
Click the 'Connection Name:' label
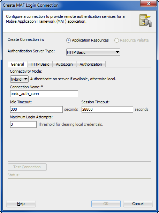(x=26, y=87)
